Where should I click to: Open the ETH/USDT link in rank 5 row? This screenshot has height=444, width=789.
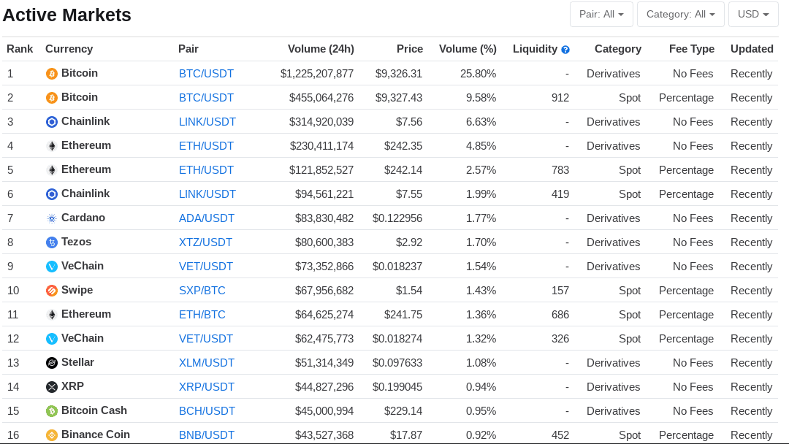tap(206, 170)
